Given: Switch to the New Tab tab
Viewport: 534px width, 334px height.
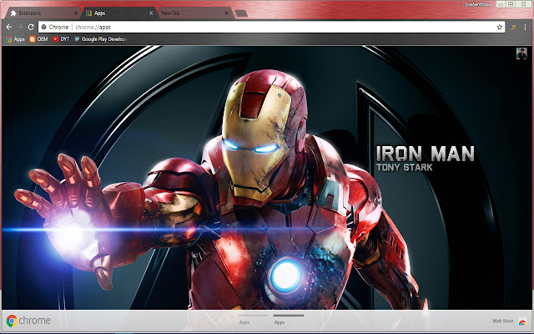Looking at the screenshot, I should [194, 13].
